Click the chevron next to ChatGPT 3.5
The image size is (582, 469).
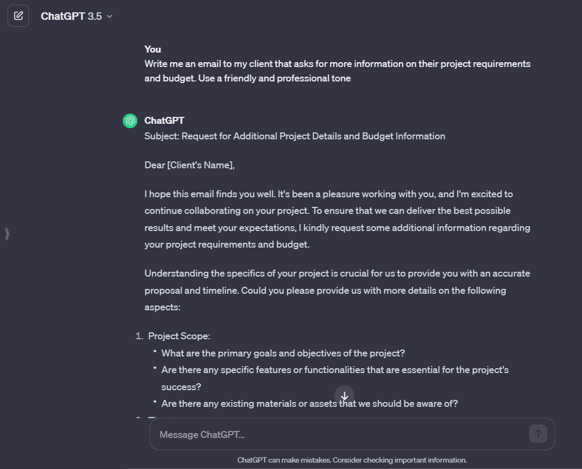[109, 16]
